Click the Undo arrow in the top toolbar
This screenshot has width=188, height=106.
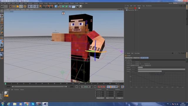(3, 6)
